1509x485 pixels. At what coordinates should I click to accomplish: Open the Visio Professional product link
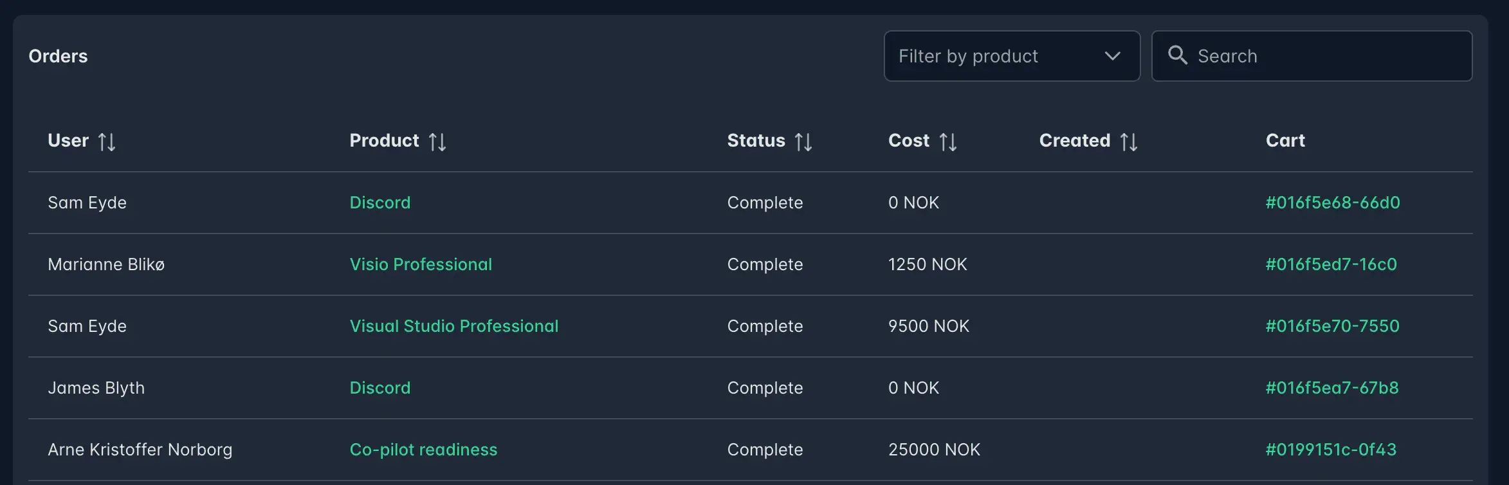421,264
